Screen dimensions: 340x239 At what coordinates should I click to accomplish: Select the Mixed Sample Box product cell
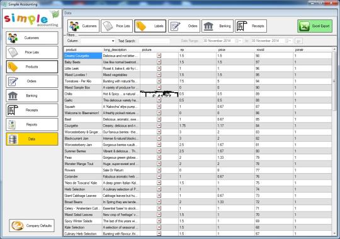(x=83, y=88)
